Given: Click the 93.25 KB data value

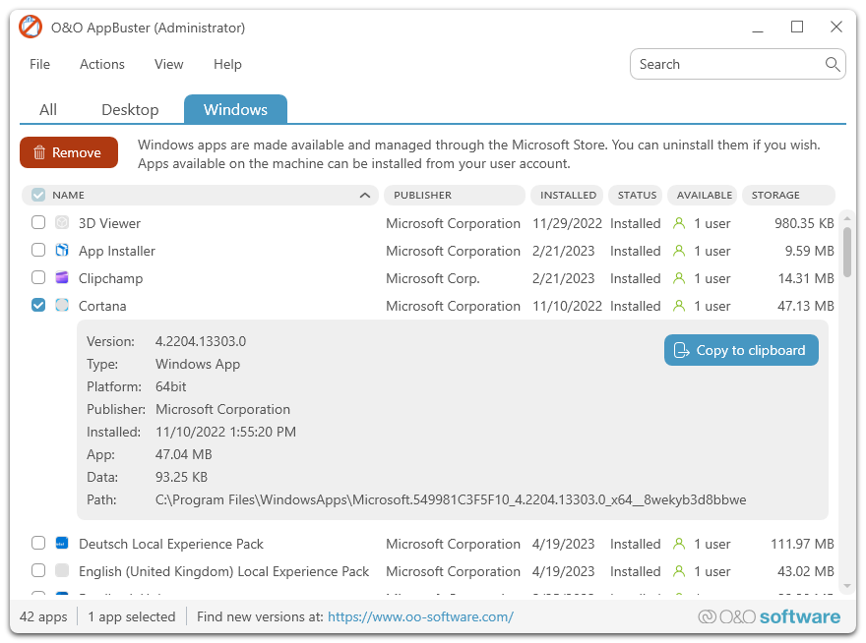Looking at the screenshot, I should [x=181, y=477].
